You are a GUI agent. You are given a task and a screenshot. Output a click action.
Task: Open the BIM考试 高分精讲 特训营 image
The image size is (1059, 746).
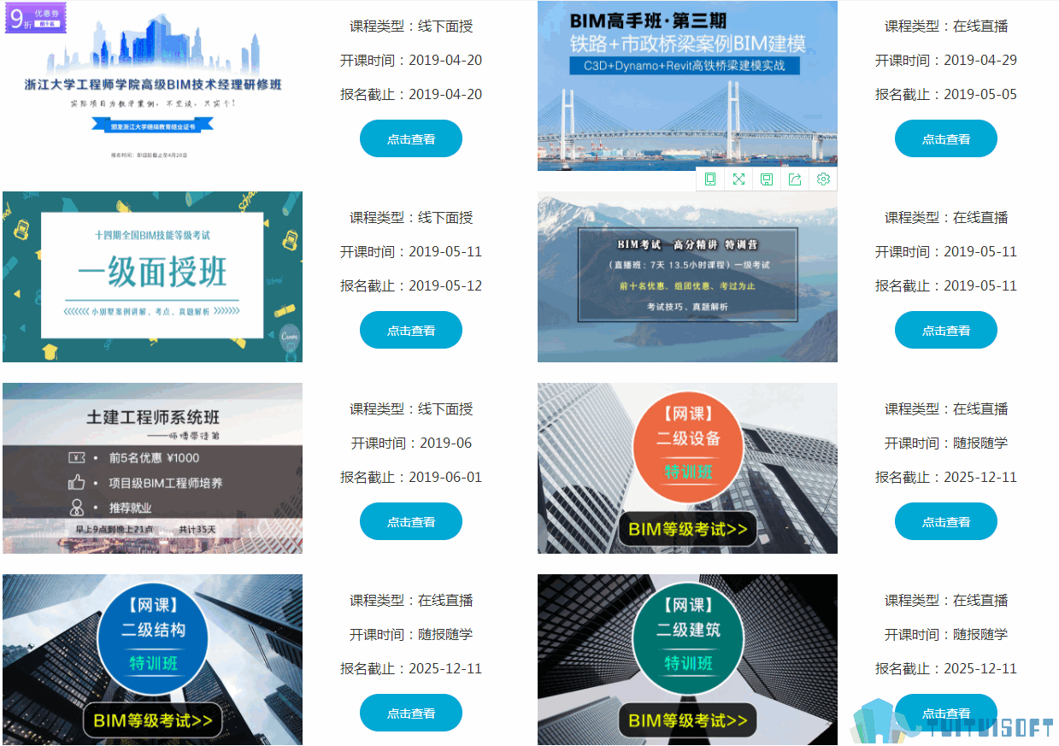(687, 277)
